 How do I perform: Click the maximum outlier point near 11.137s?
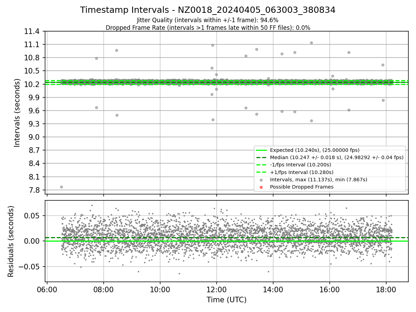coord(311,43)
